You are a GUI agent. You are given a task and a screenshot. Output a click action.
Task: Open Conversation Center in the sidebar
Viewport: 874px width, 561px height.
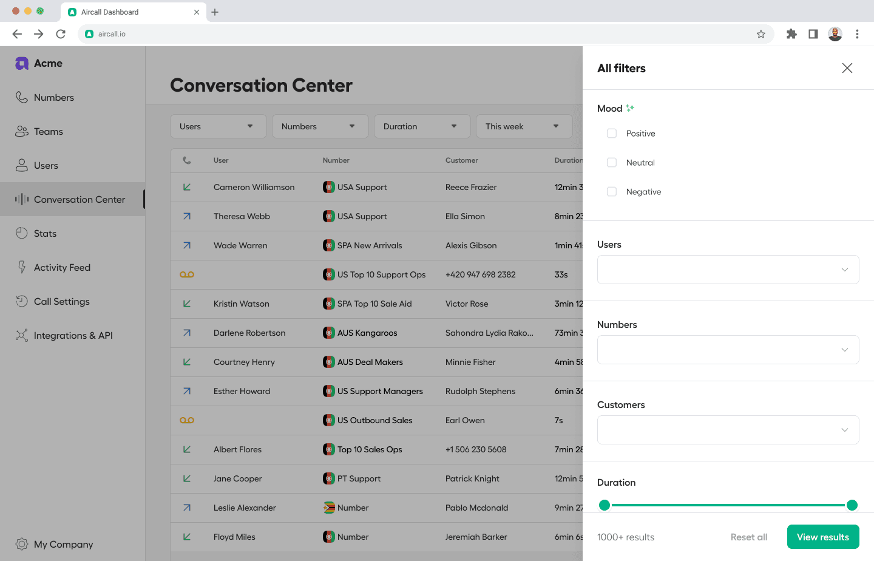(79, 199)
